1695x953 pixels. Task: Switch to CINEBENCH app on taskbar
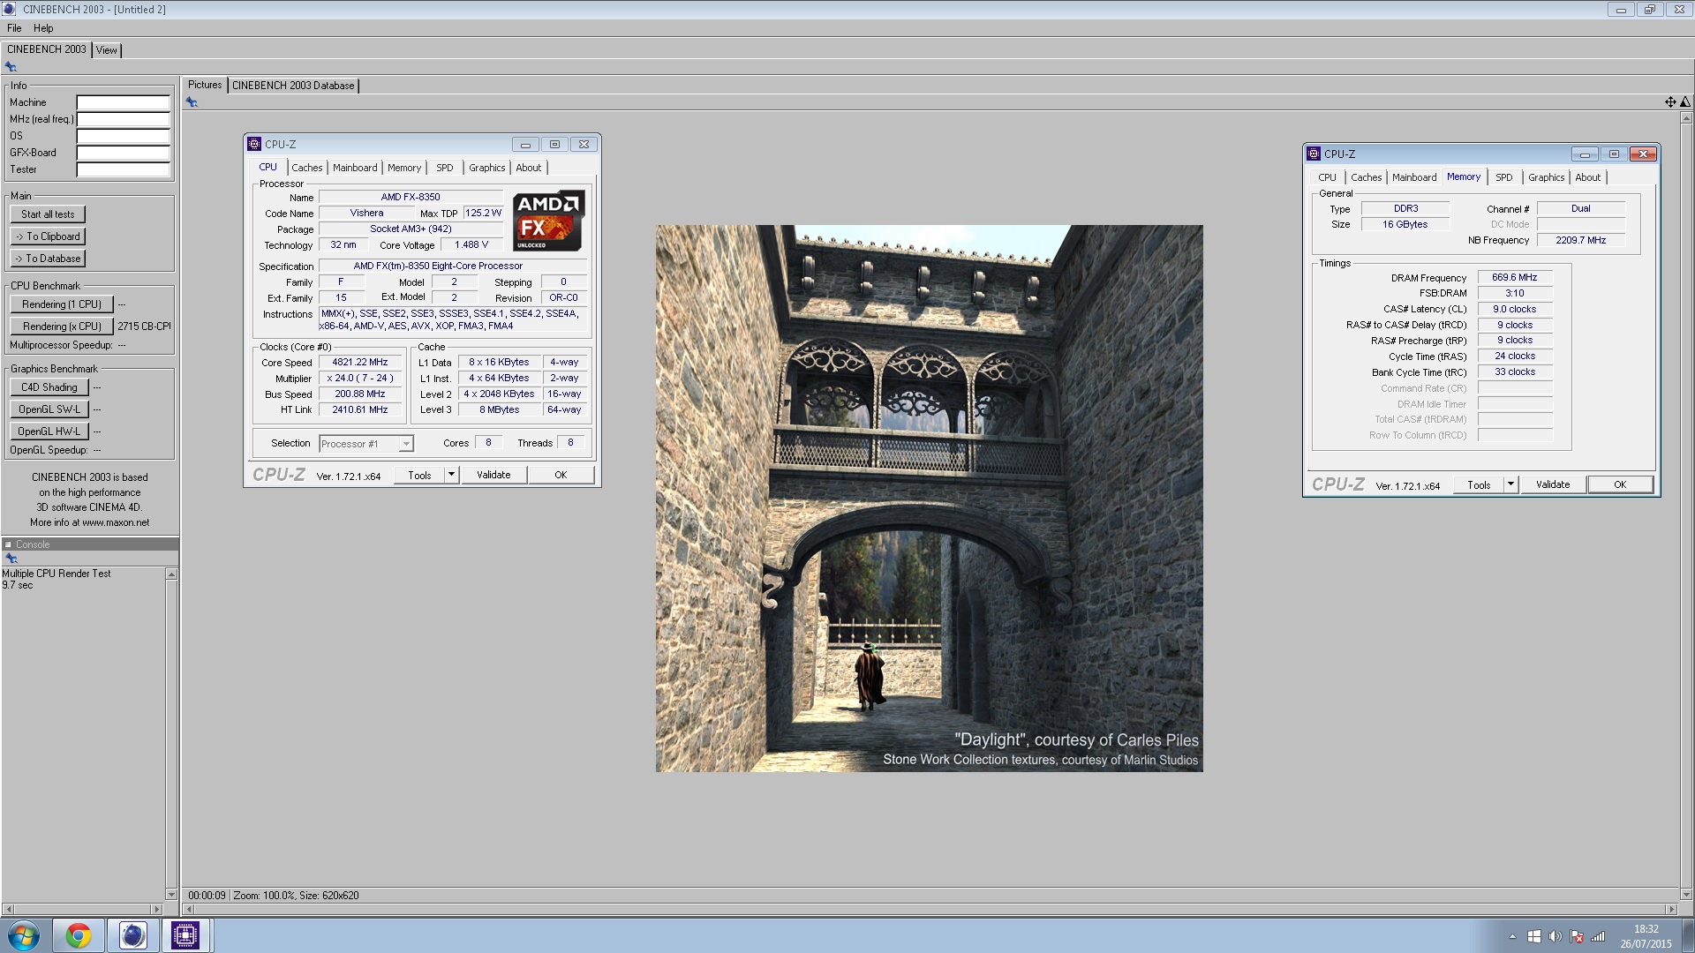coord(132,935)
